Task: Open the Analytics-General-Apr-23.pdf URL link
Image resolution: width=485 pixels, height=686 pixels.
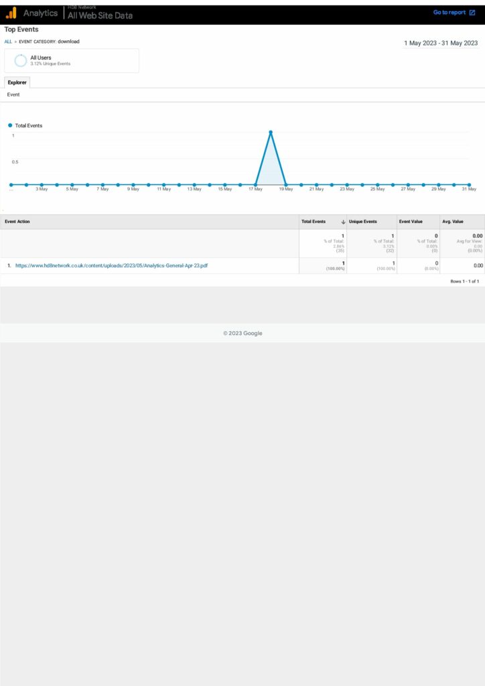Action: click(x=111, y=265)
